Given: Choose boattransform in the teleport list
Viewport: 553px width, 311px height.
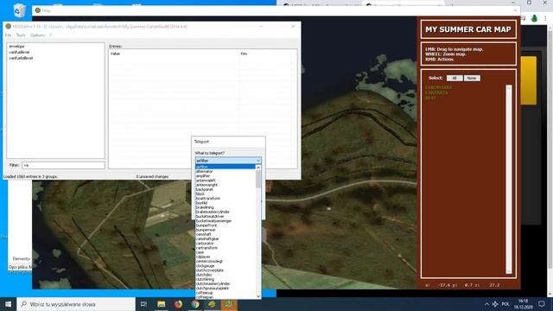Looking at the screenshot, I should (x=226, y=199).
